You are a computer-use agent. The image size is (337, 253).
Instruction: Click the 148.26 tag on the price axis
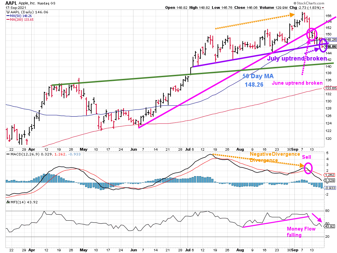(x=331, y=40)
